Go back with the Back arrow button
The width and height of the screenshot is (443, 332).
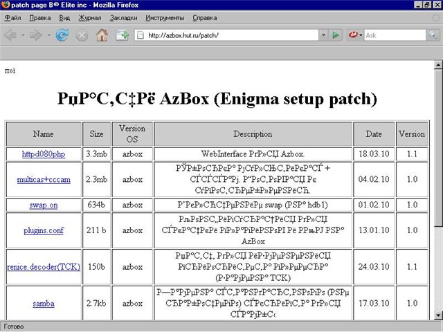[11, 35]
